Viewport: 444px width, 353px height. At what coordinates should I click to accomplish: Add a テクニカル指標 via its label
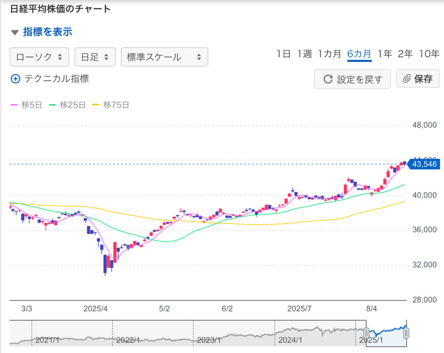57,79
